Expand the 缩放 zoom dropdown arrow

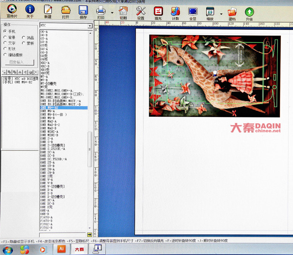[221, 14]
